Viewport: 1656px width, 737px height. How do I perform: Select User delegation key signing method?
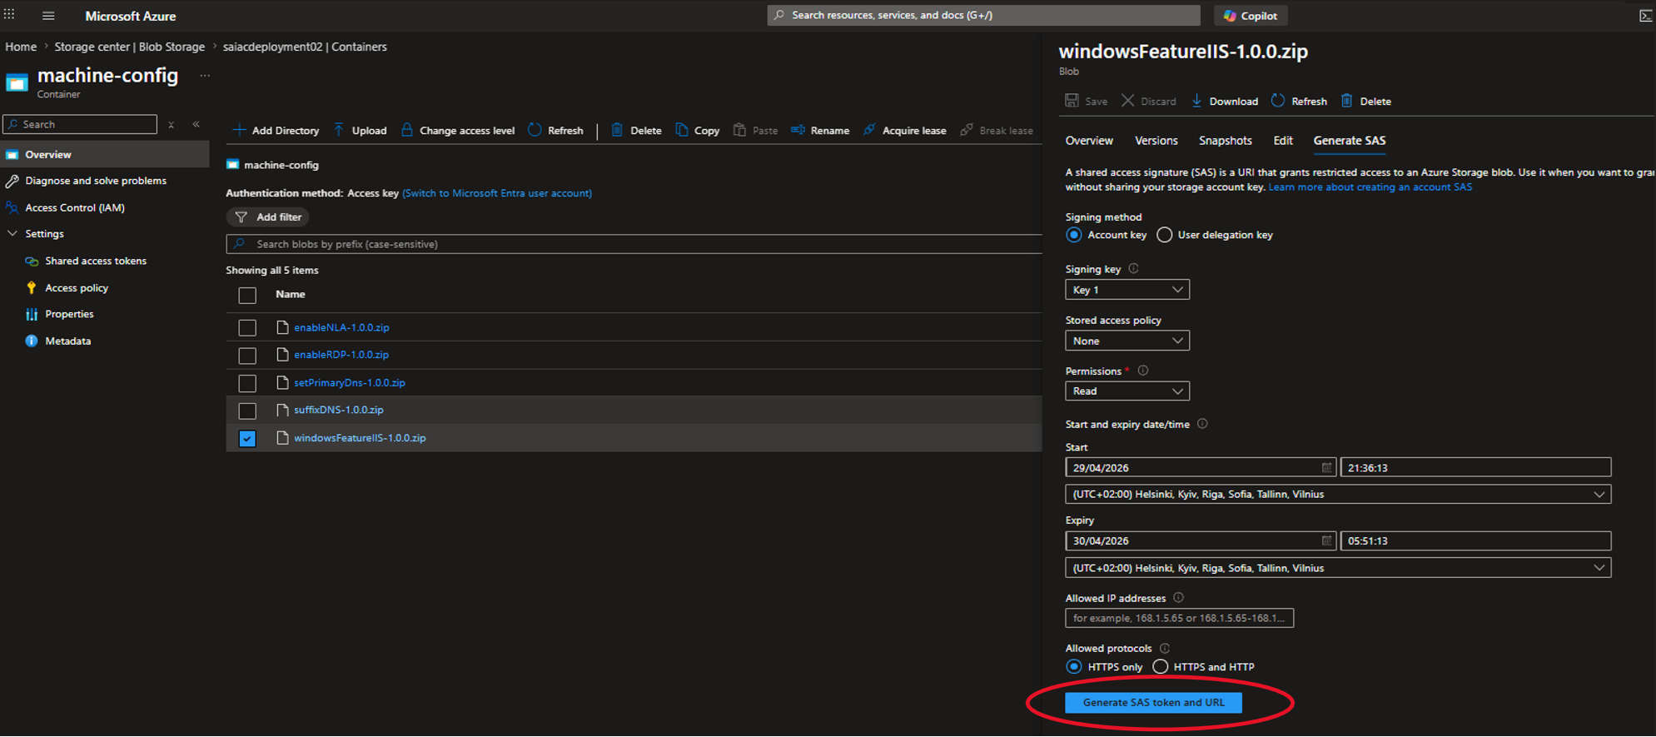(x=1165, y=235)
